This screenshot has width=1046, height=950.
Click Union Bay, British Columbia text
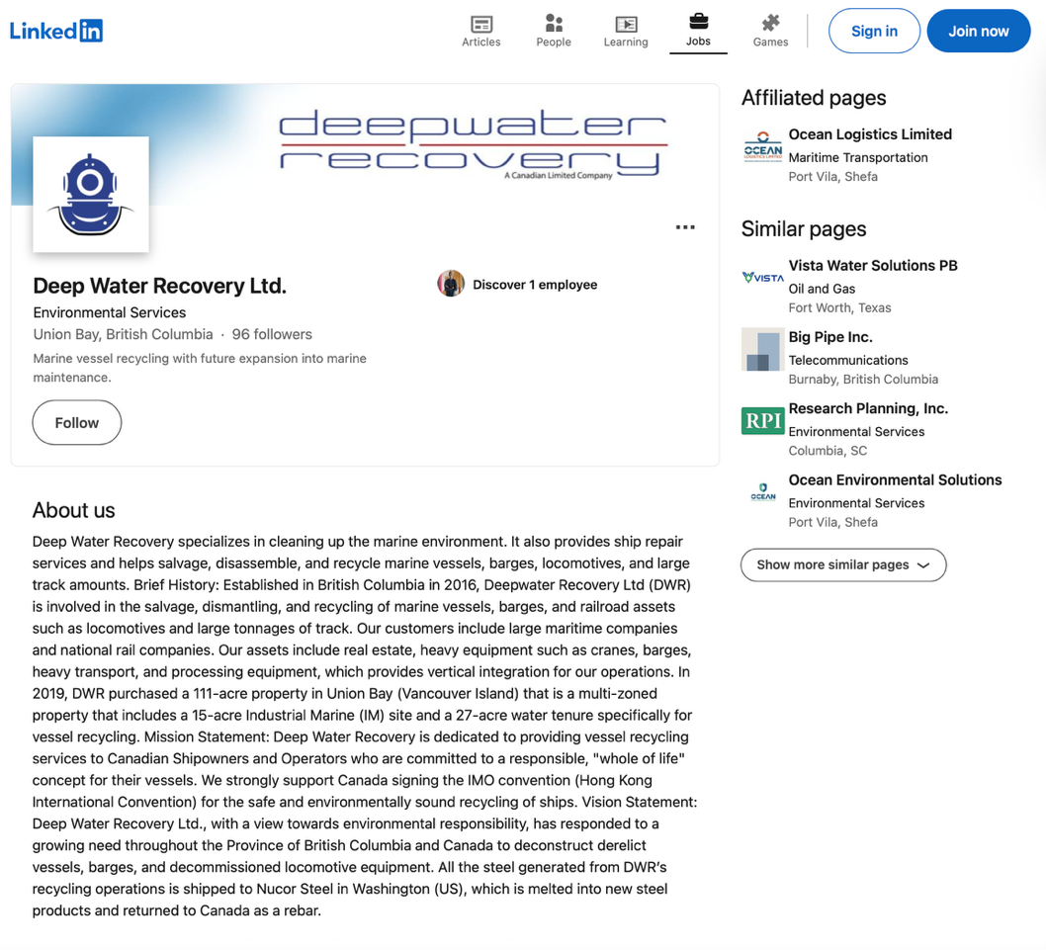(x=123, y=334)
